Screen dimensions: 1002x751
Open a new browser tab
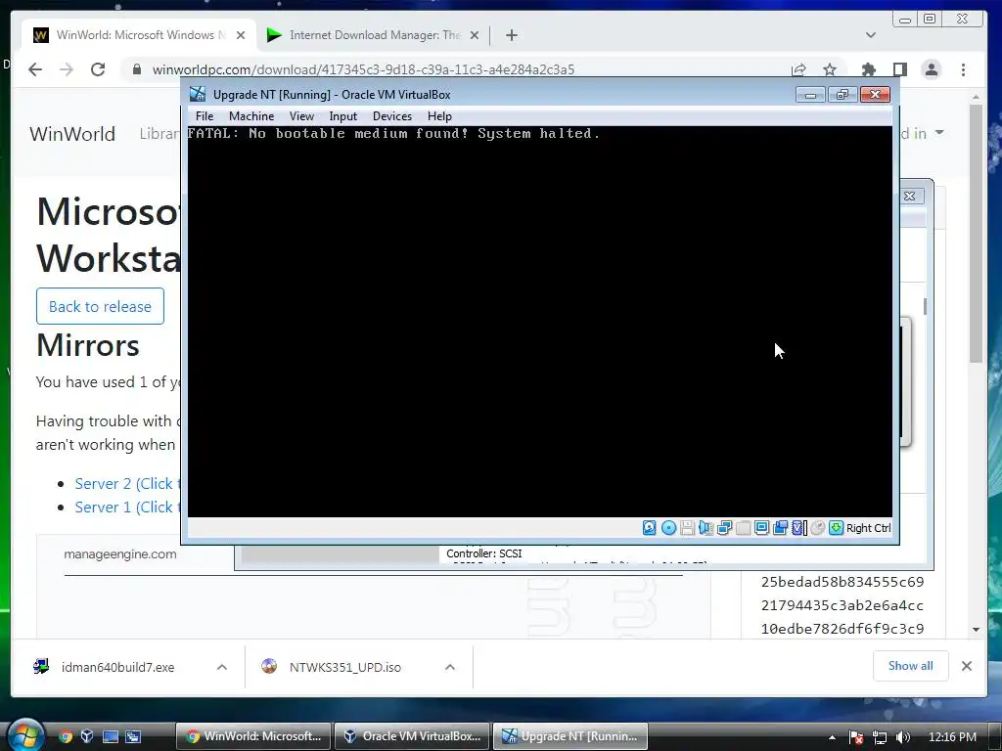coord(511,35)
